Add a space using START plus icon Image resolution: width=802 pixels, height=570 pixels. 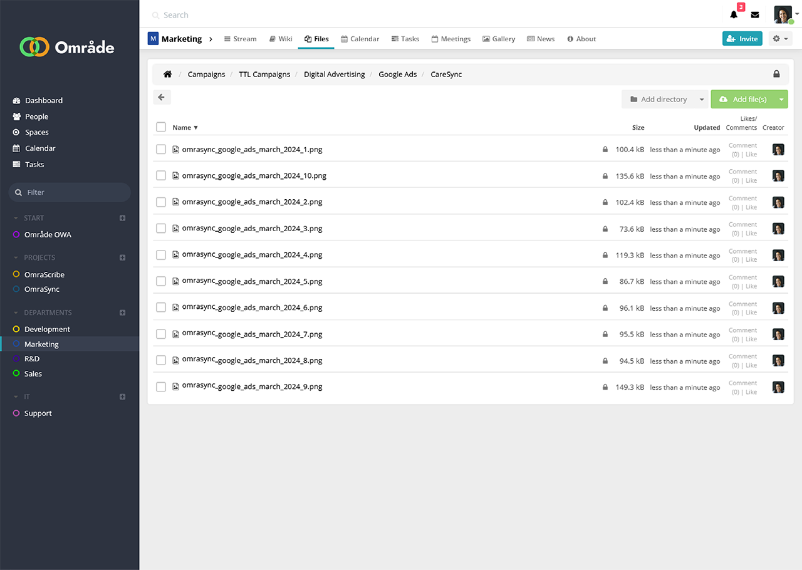tap(123, 218)
